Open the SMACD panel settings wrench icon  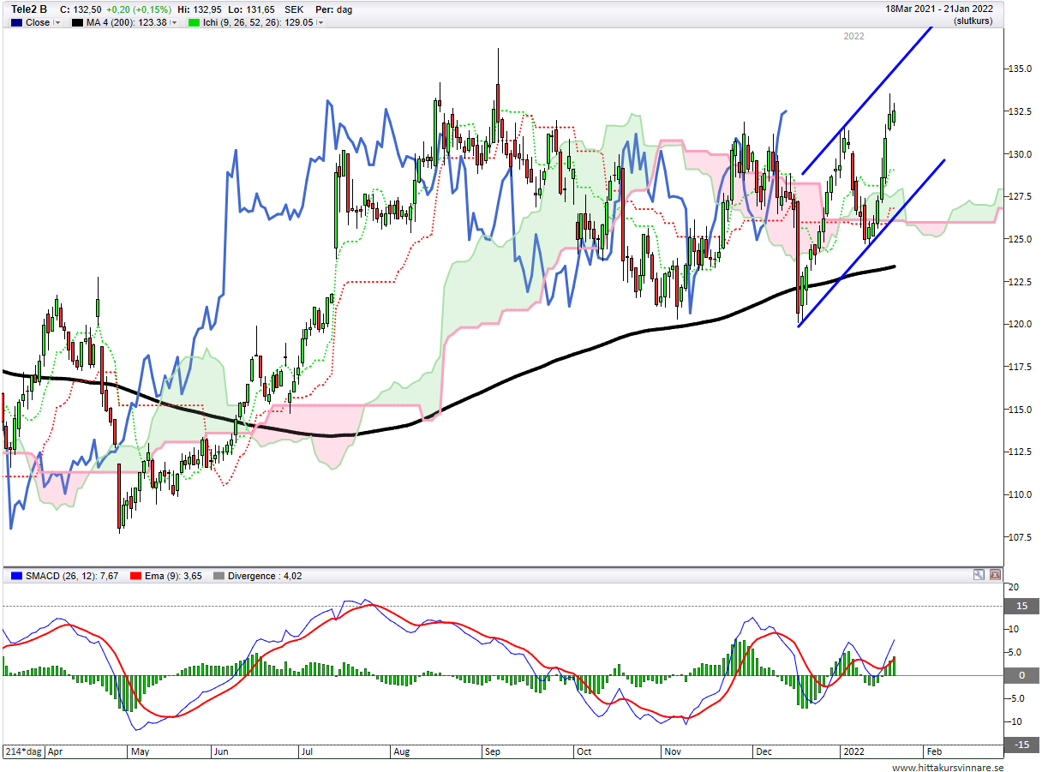[x=979, y=575]
